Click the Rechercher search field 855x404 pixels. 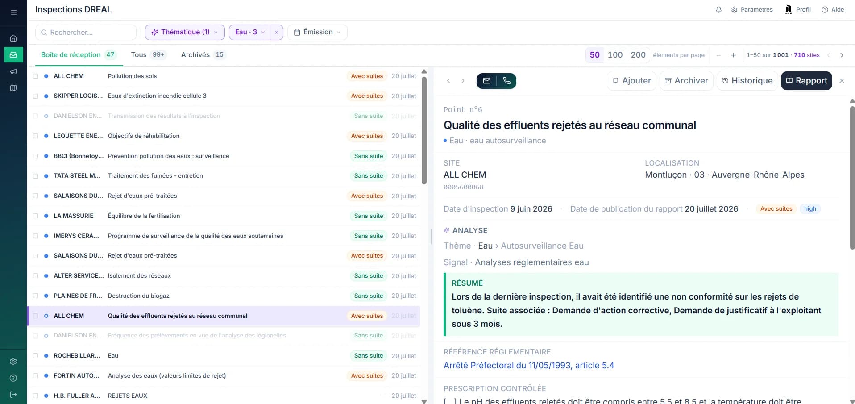86,32
